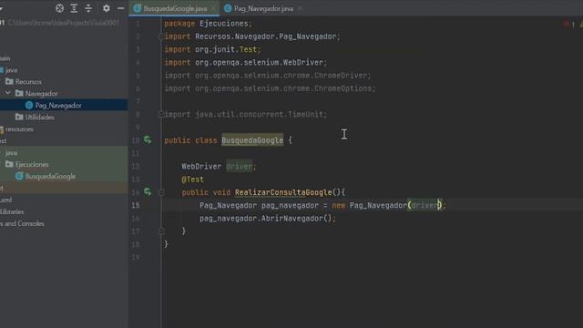
Task: Select the java folder under test
Action: (11, 152)
